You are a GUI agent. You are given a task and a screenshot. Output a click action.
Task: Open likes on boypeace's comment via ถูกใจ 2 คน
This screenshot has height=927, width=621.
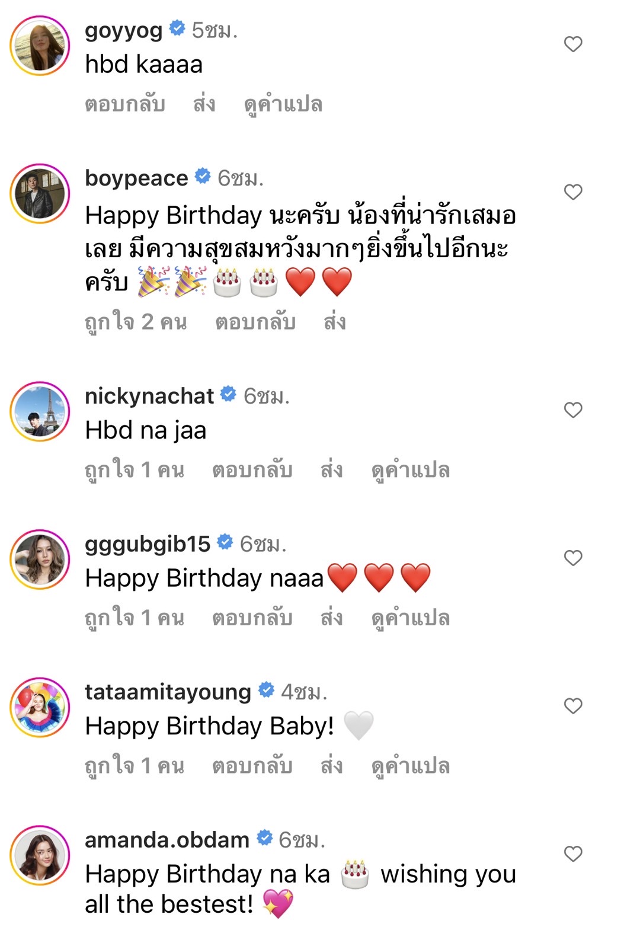click(135, 322)
